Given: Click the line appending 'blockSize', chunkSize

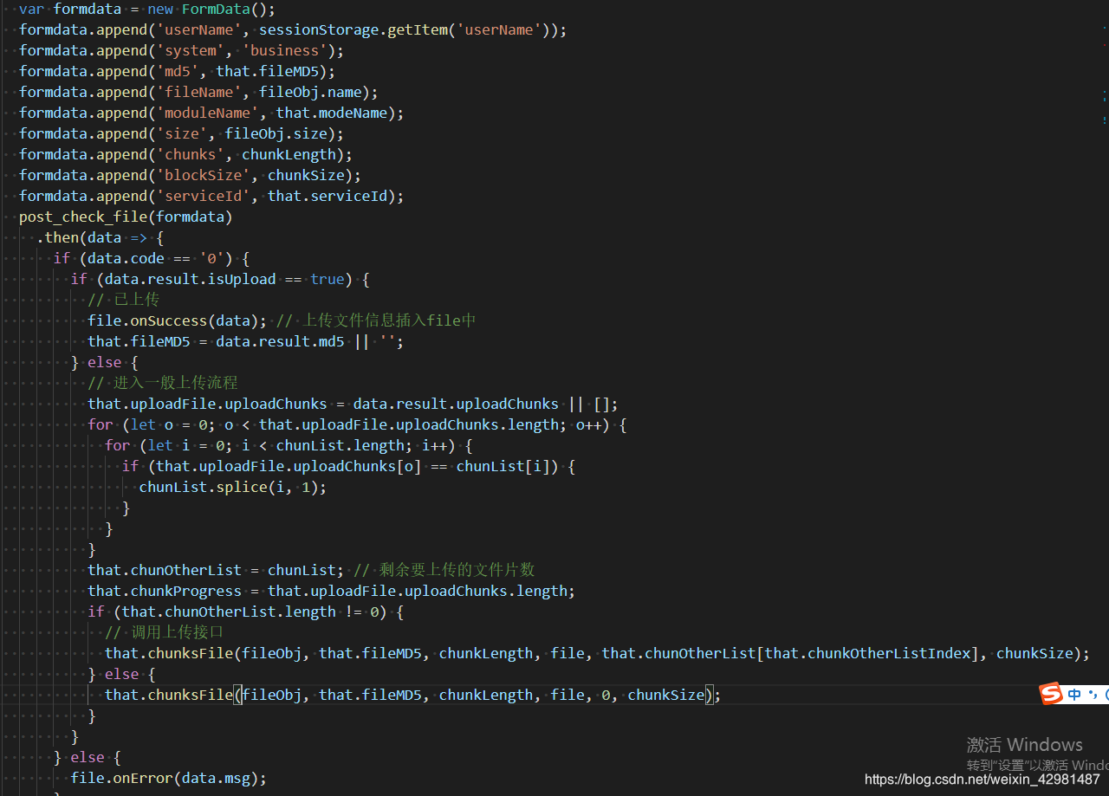Looking at the screenshot, I should 190,176.
